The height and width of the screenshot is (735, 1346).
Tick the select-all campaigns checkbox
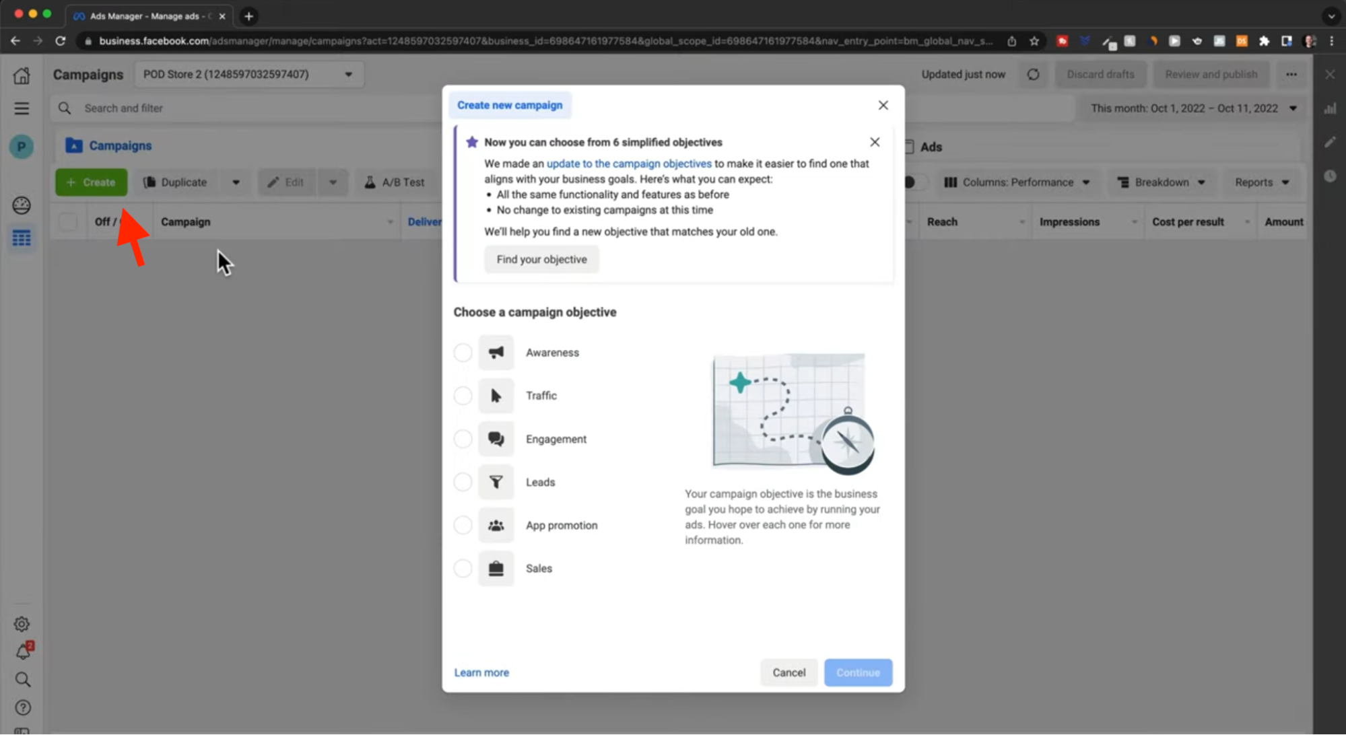coord(67,221)
